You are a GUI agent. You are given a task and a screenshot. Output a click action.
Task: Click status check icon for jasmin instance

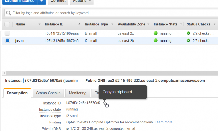click(188, 41)
